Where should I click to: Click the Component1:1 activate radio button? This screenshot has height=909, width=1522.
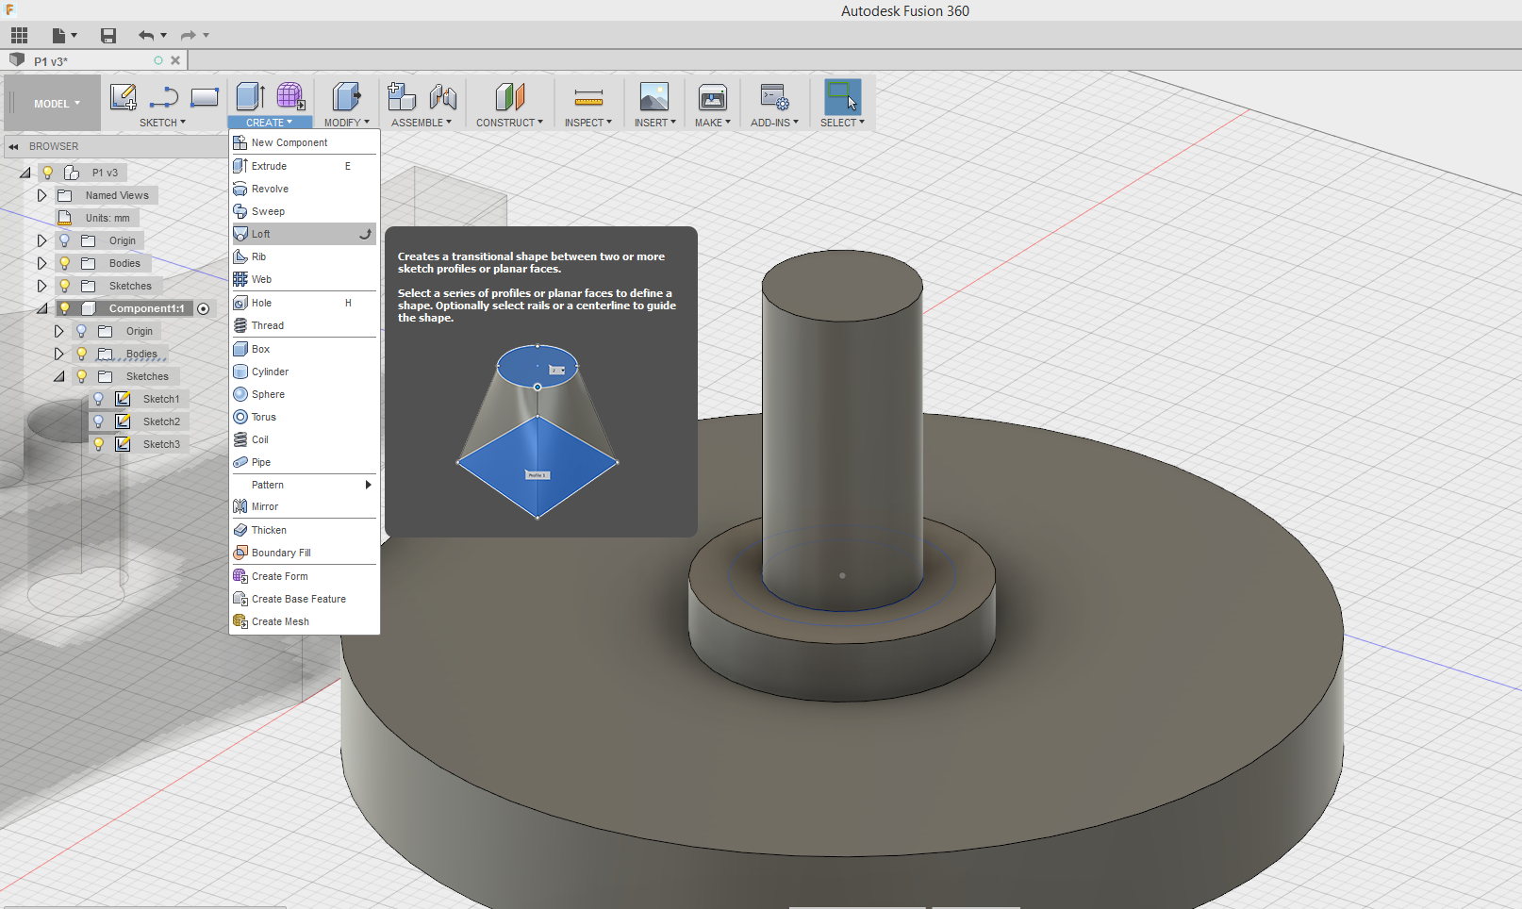tap(204, 309)
